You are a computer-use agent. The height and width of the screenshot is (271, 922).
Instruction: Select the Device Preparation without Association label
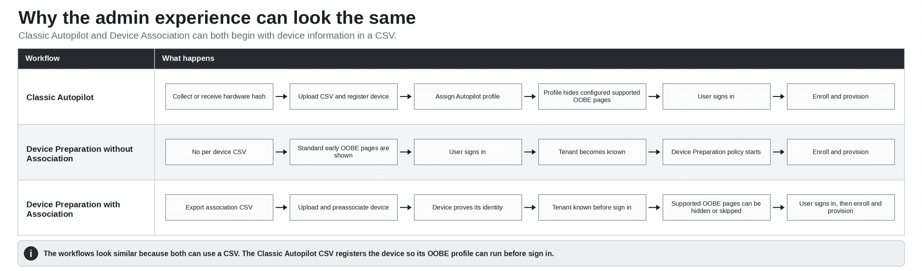pyautogui.click(x=80, y=154)
